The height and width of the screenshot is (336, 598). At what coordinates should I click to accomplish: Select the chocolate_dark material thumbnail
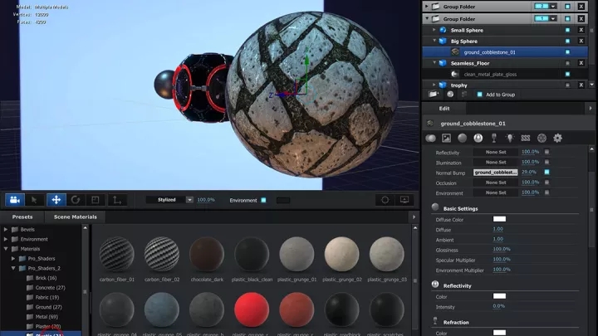(206, 254)
